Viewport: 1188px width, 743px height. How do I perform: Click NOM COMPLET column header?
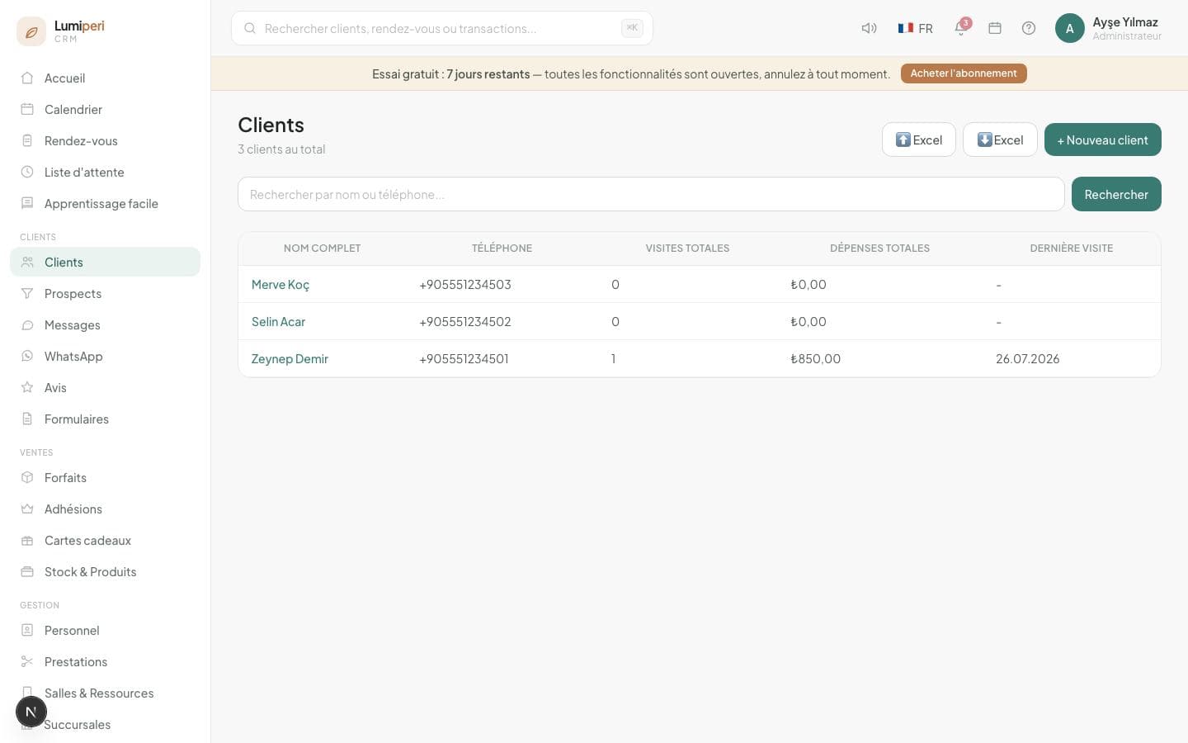click(x=322, y=248)
